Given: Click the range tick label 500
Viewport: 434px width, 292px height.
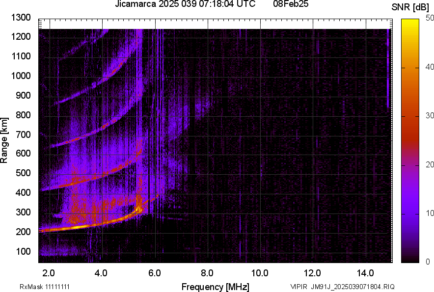Looking at the screenshot, I should [x=23, y=173].
